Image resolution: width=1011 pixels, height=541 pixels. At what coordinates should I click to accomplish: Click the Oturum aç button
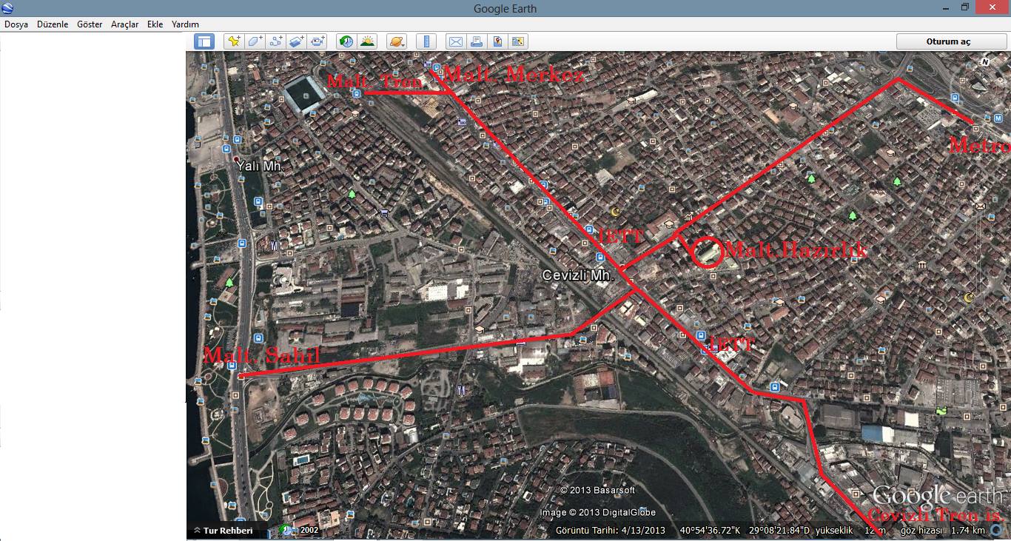pyautogui.click(x=948, y=41)
